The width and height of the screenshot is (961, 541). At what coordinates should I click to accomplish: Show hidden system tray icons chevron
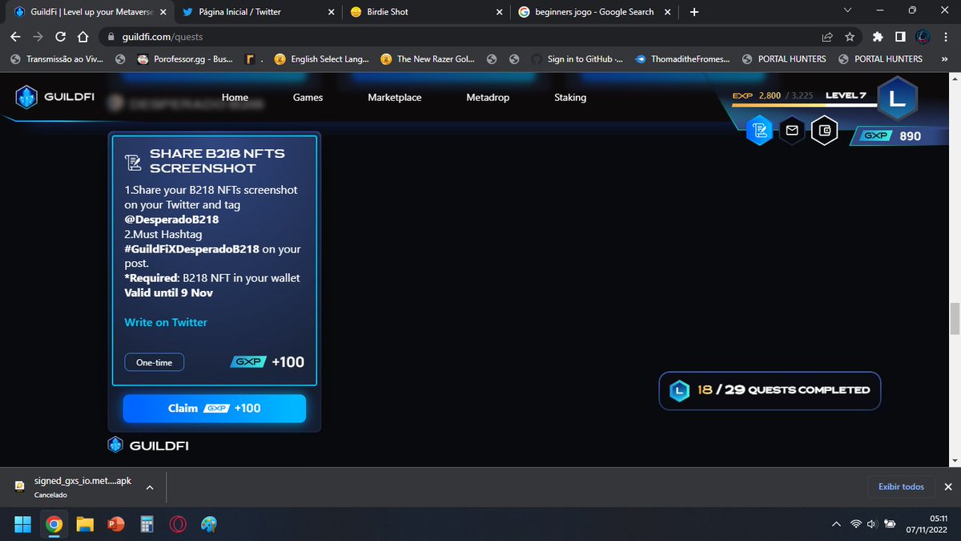(x=836, y=524)
